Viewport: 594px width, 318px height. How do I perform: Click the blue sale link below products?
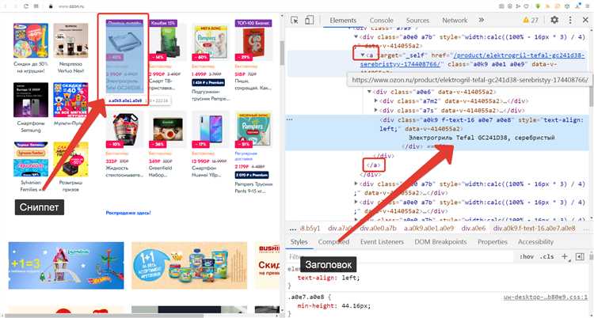pos(128,213)
